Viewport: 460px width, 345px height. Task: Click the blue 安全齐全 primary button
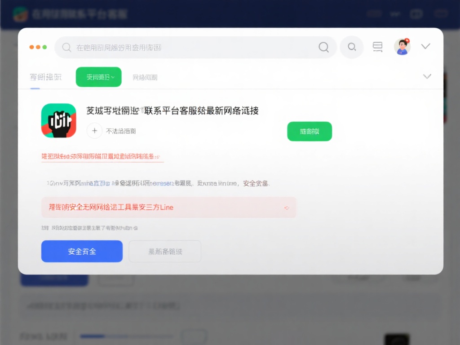click(x=82, y=251)
